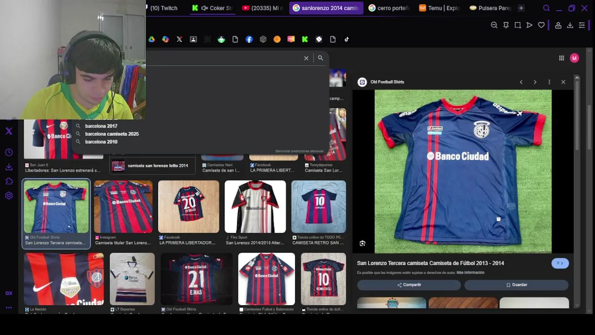Open the TikTok bookmark icon
595x335 pixels.
pyautogui.click(x=347, y=40)
